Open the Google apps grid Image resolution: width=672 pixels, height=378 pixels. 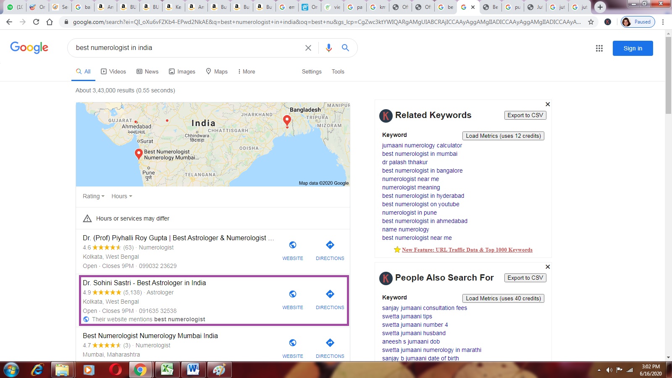pos(599,48)
